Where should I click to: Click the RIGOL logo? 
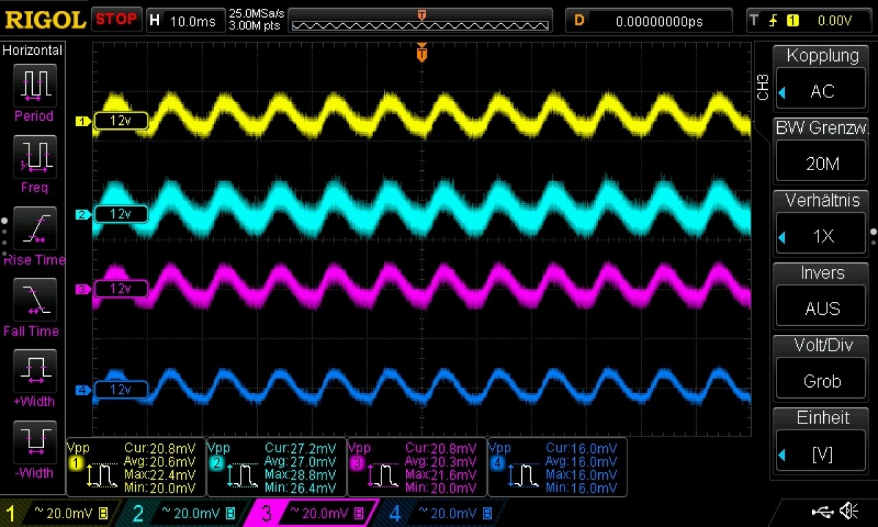[x=45, y=20]
